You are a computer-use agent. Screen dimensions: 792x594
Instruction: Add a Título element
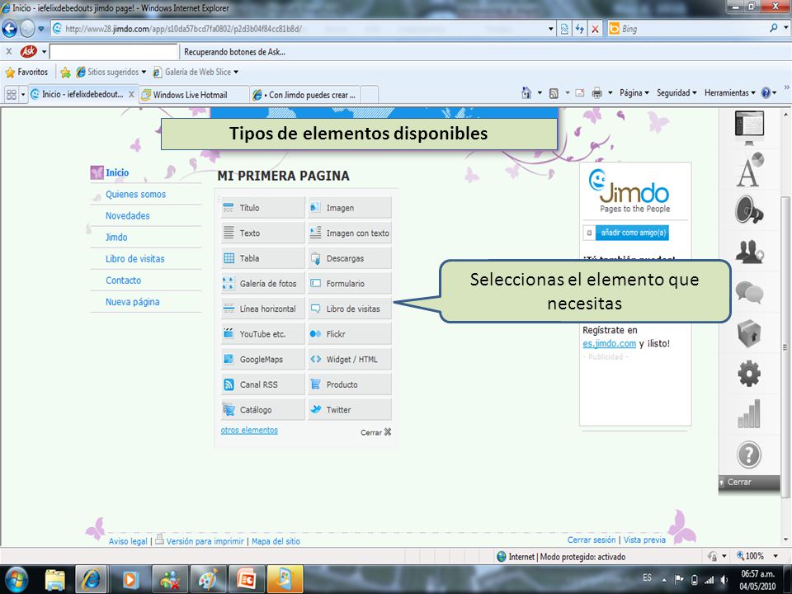(x=262, y=208)
